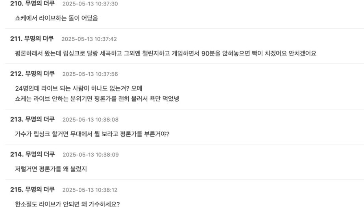Viewport: 364px width, 214px height.
Task: Click the 10:37:42 timestamp on comment 211
Action: click(x=89, y=39)
